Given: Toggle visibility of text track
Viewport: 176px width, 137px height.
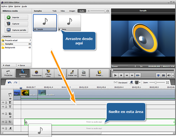Looking at the screenshot, I should pos(3,107).
